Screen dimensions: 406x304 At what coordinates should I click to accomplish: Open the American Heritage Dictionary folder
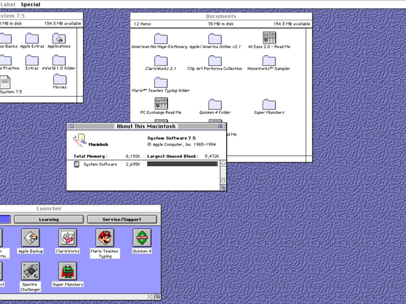tap(160, 39)
